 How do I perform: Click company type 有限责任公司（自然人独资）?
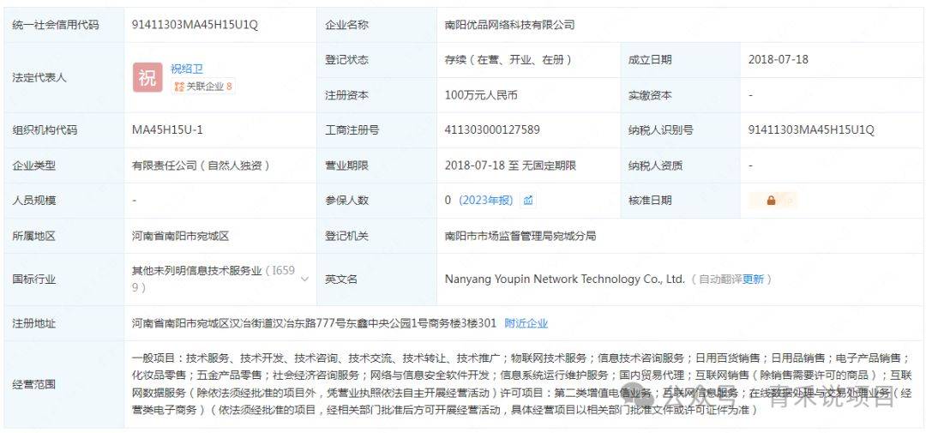201,165
